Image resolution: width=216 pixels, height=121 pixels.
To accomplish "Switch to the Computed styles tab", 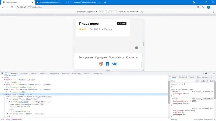I will coord(183,77).
